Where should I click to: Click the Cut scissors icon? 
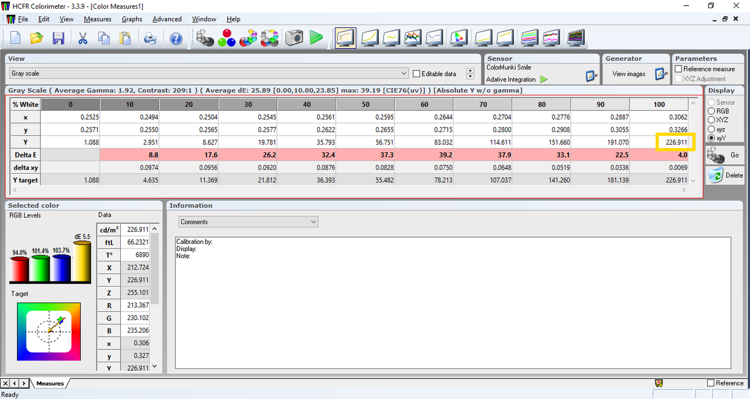pos(83,39)
